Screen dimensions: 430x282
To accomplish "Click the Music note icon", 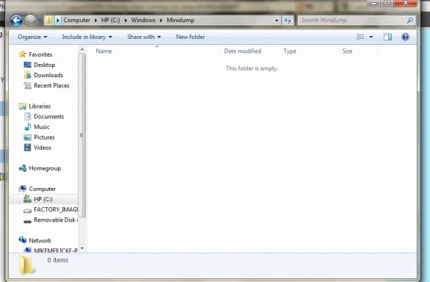I will (27, 126).
